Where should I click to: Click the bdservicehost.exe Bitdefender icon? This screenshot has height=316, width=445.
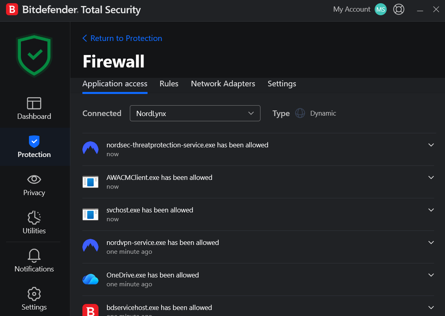click(x=90, y=310)
